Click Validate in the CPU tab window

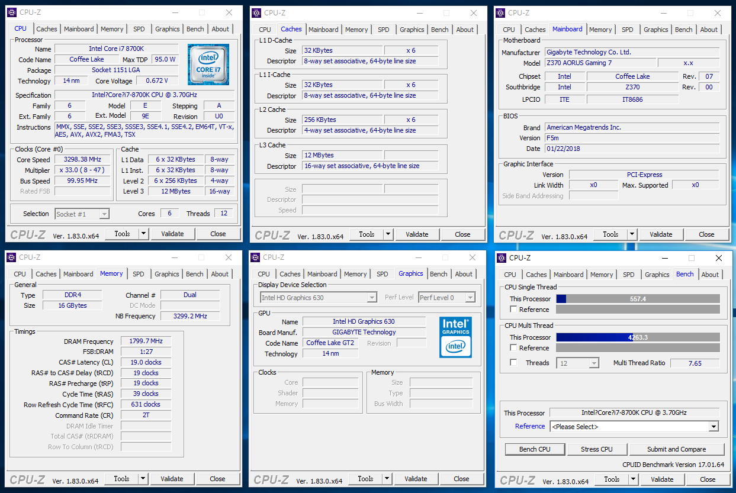click(x=172, y=234)
